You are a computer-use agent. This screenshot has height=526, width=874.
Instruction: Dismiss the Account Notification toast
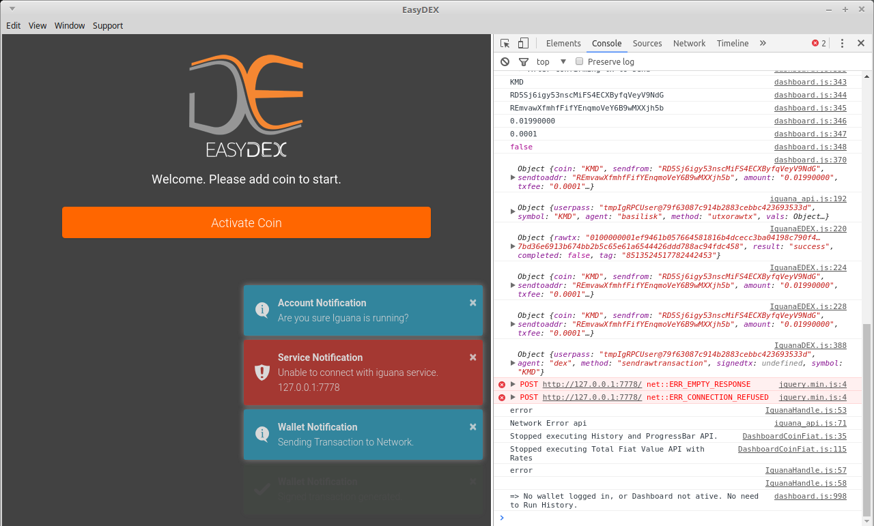473,302
